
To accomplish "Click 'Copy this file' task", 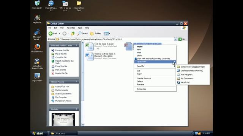I will pos(59,57).
